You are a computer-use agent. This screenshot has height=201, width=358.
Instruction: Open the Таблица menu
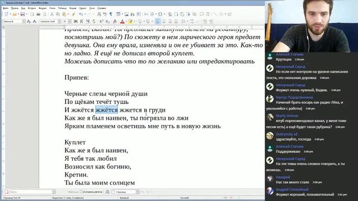[x=62, y=8]
